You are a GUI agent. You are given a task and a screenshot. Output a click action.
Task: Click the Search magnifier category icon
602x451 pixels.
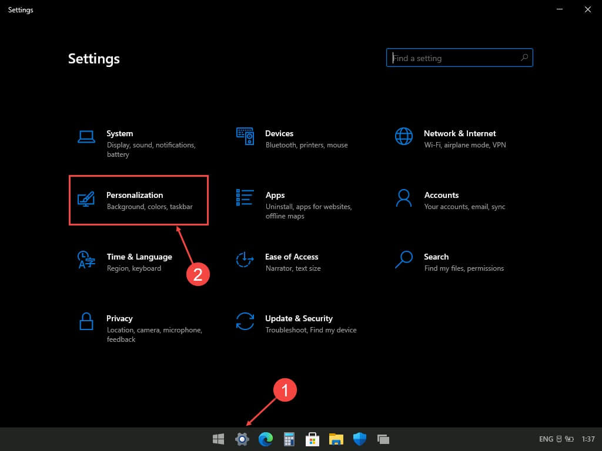point(404,260)
